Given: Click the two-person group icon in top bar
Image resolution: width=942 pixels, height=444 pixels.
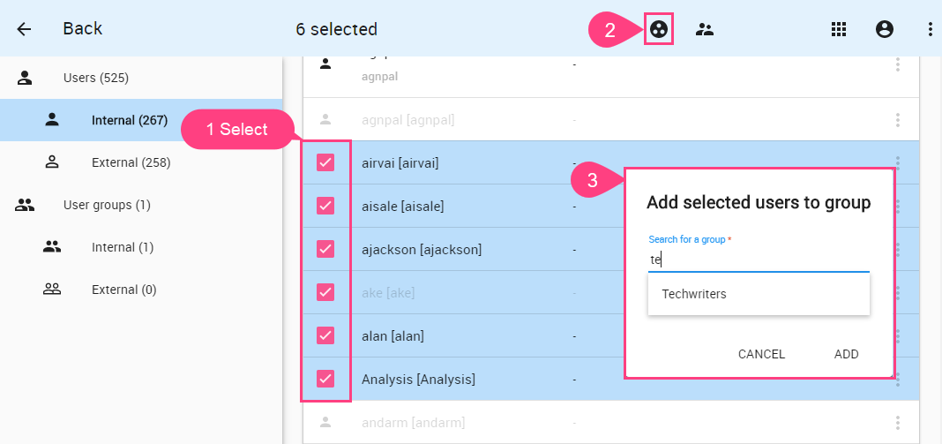Looking at the screenshot, I should pos(705,29).
